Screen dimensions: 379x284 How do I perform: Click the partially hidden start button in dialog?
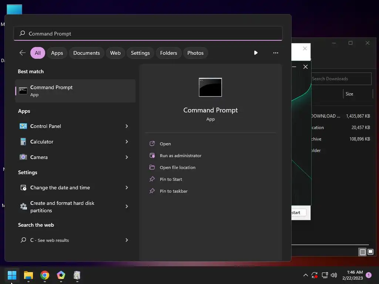click(299, 213)
